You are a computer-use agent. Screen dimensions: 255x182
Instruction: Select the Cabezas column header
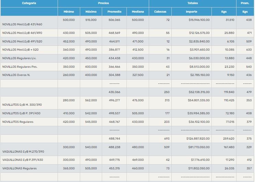[160, 12]
